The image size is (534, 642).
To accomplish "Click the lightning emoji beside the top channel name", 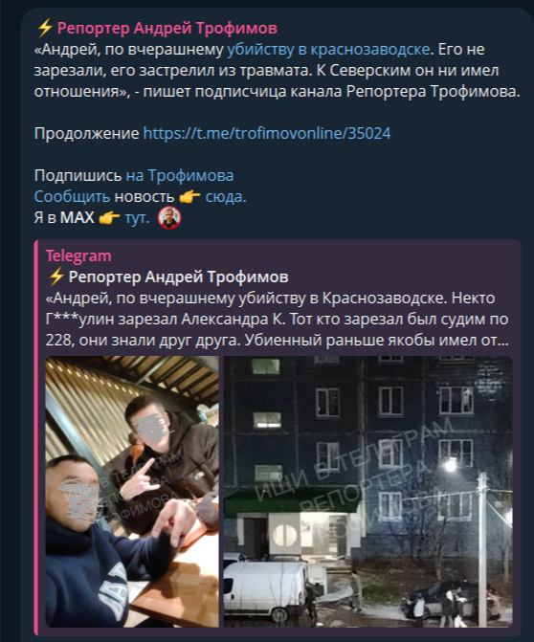I will 45,28.
